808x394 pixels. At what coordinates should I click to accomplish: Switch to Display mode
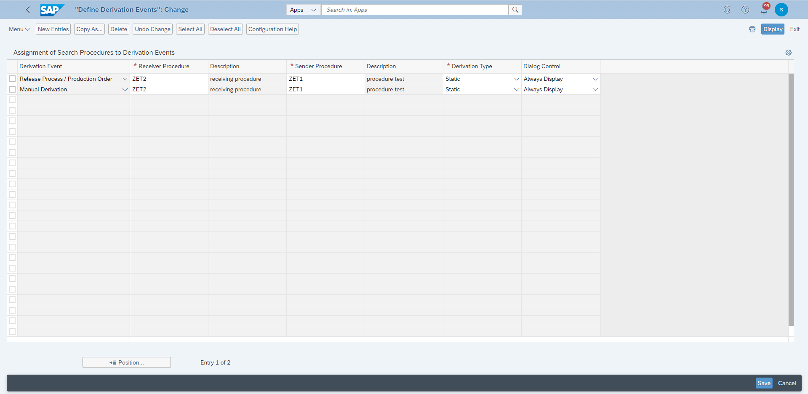point(773,29)
